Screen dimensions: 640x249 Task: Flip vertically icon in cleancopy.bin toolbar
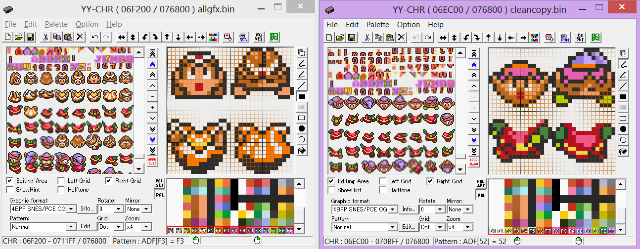454,37
